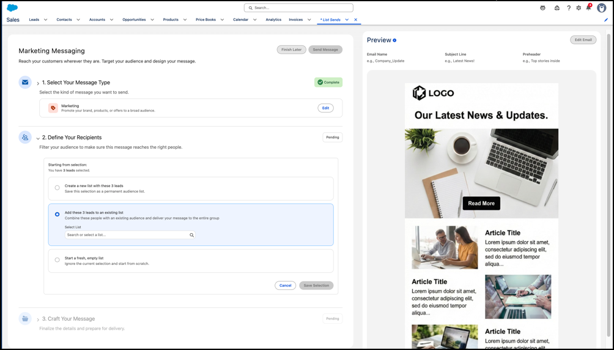The width and height of the screenshot is (614, 350).
Task: Go to the Calendar tab
Action: point(240,20)
